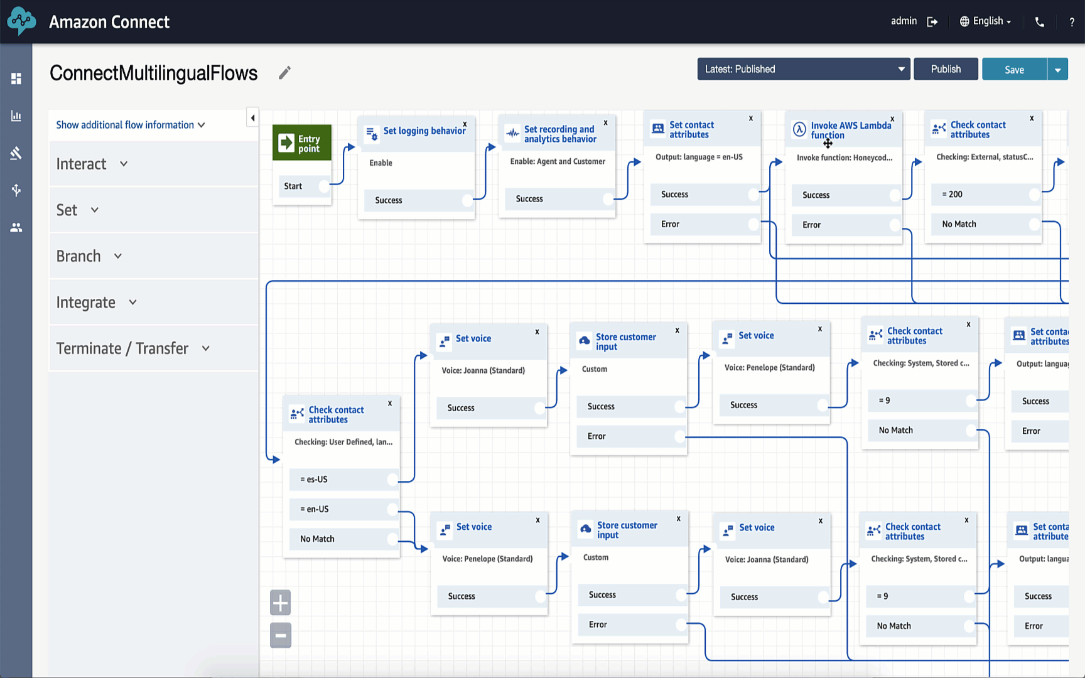
Task: Zoom in with the plus button
Action: point(281,603)
